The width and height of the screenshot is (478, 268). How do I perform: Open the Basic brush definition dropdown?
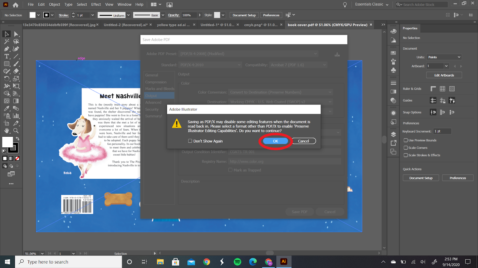163,15
